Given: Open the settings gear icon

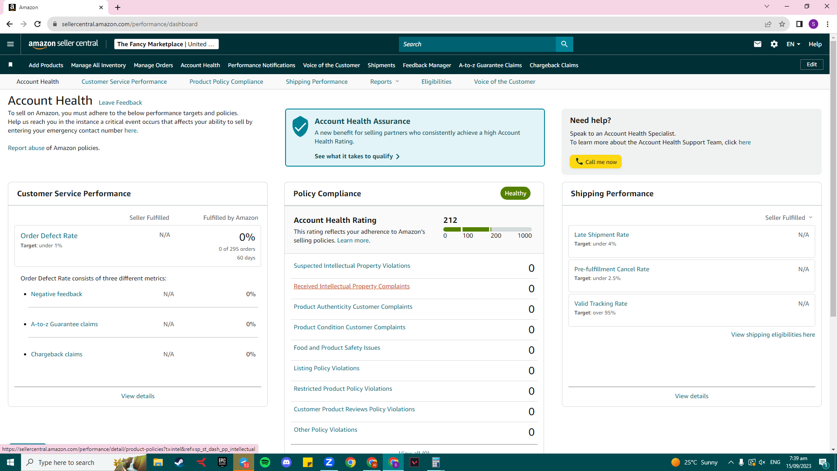Looking at the screenshot, I should pyautogui.click(x=774, y=44).
